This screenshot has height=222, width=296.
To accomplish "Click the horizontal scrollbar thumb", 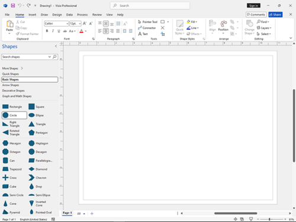I will pyautogui.click(x=236, y=213).
